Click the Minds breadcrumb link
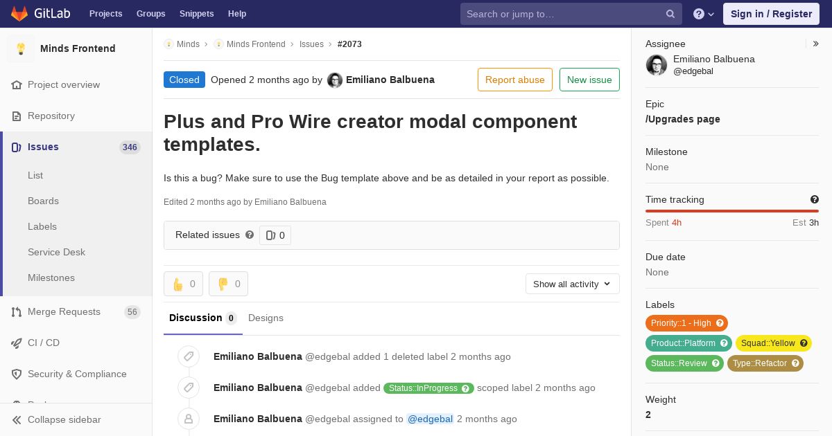The image size is (832, 436). tap(188, 44)
